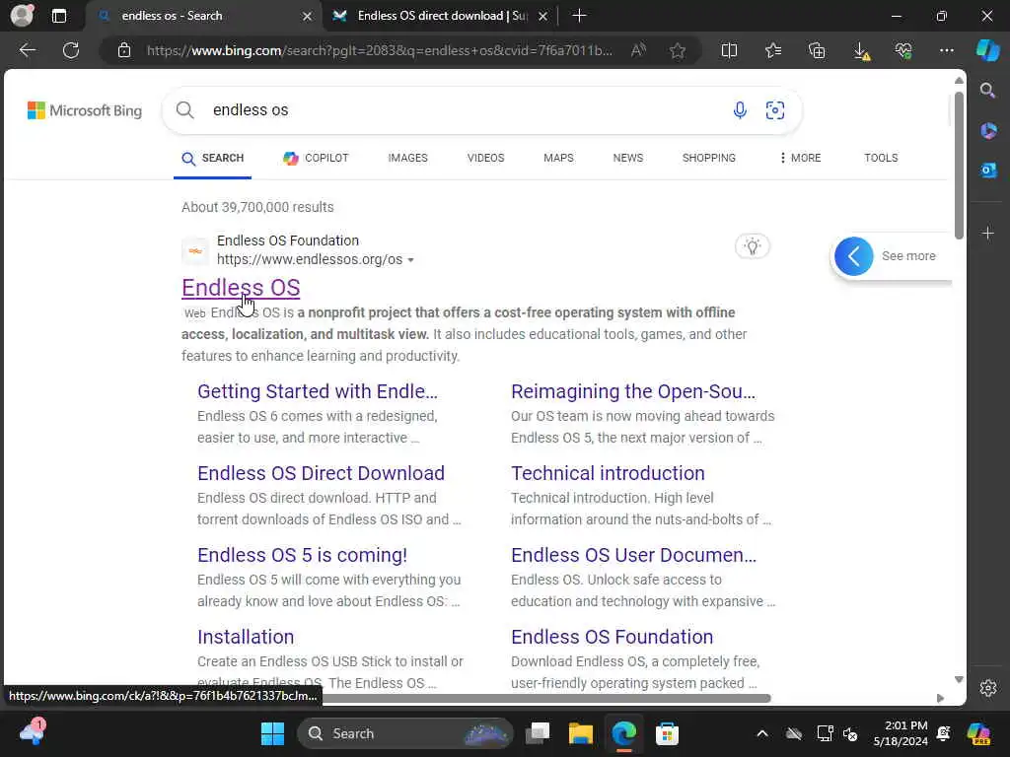Search using an image icon
Viewport: 1010px width, 757px height.
pyautogui.click(x=775, y=110)
